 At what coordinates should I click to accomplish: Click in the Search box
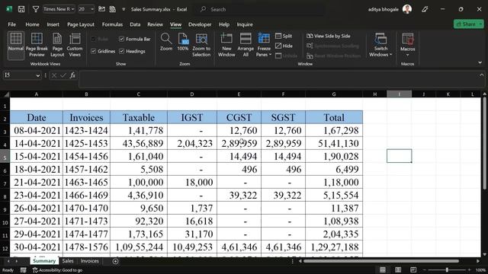click(x=260, y=9)
